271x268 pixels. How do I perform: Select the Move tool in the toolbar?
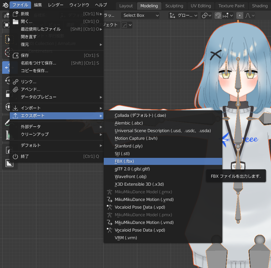[x=6, y=67]
